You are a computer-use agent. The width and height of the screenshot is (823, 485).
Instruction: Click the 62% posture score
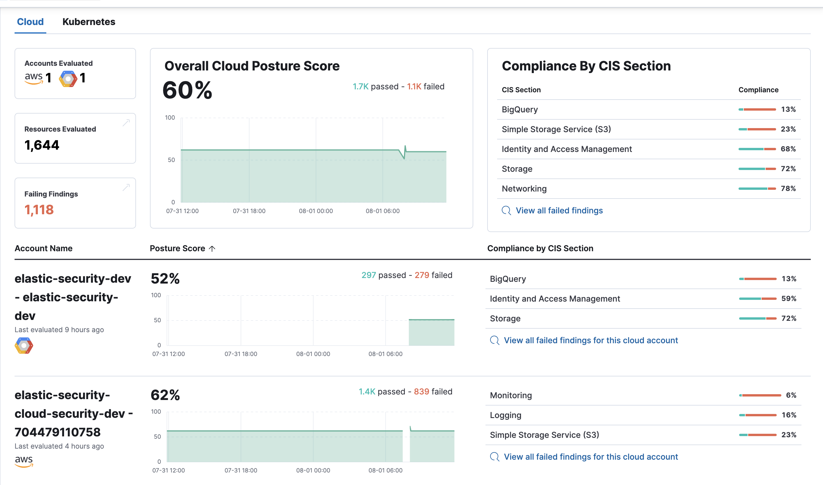165,395
